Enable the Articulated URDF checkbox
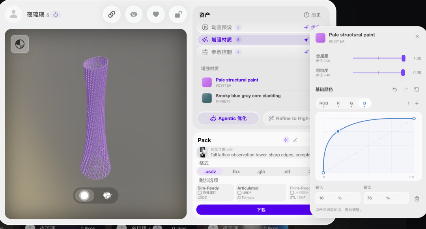The image size is (426, 229). point(239,193)
